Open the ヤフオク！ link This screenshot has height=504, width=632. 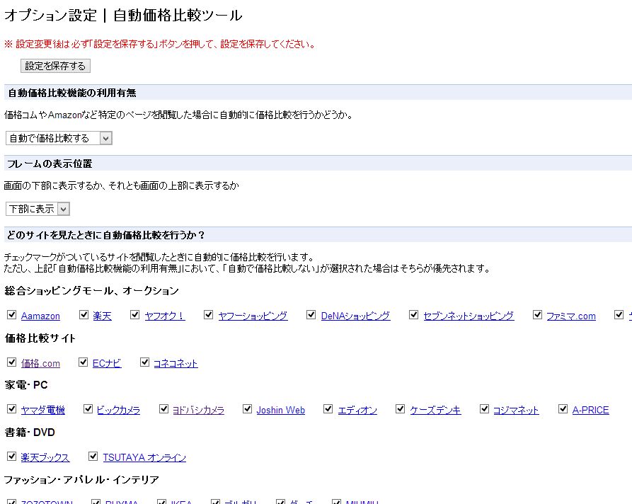pos(165,316)
